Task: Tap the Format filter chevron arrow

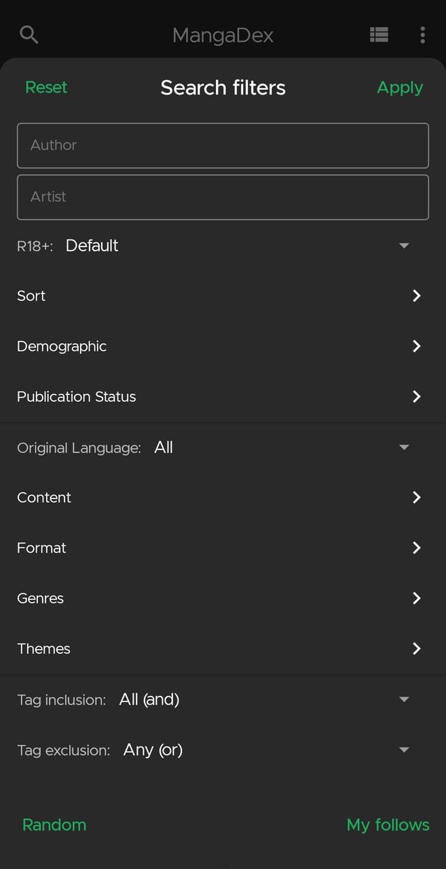Action: pyautogui.click(x=417, y=548)
